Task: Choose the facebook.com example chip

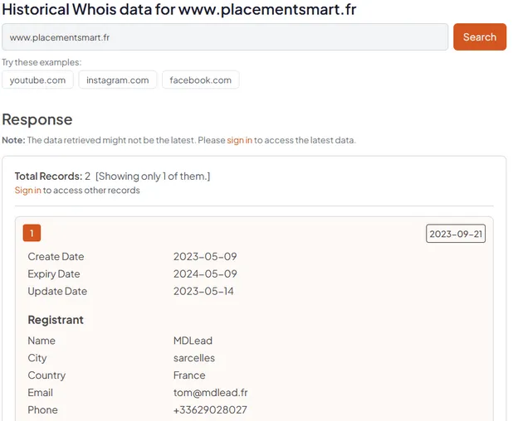Action: (200, 80)
